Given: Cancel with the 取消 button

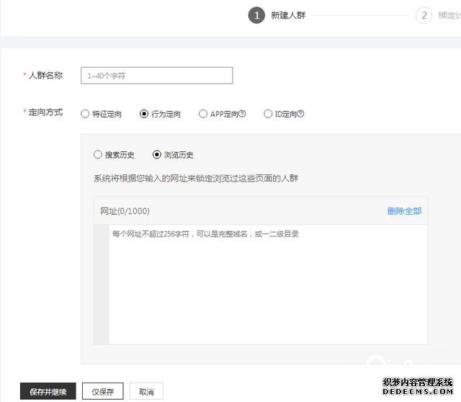Looking at the screenshot, I should [147, 391].
